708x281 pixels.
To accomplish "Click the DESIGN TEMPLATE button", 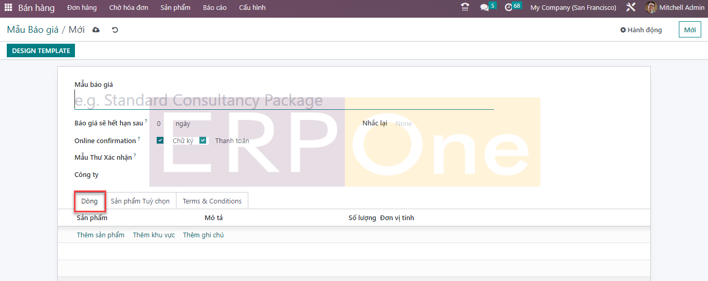I will pos(41,51).
